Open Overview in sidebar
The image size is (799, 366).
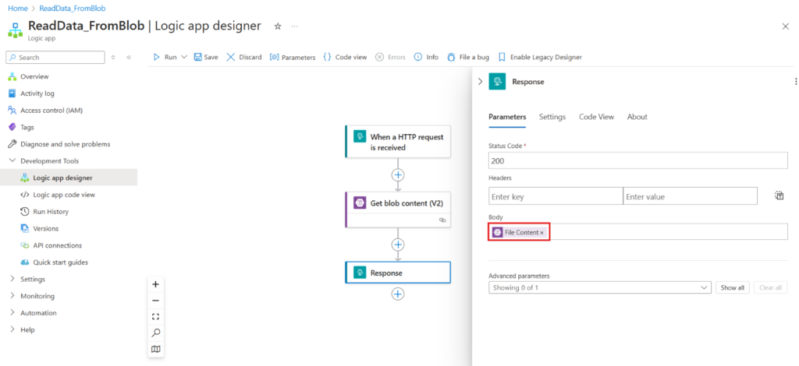tap(34, 77)
